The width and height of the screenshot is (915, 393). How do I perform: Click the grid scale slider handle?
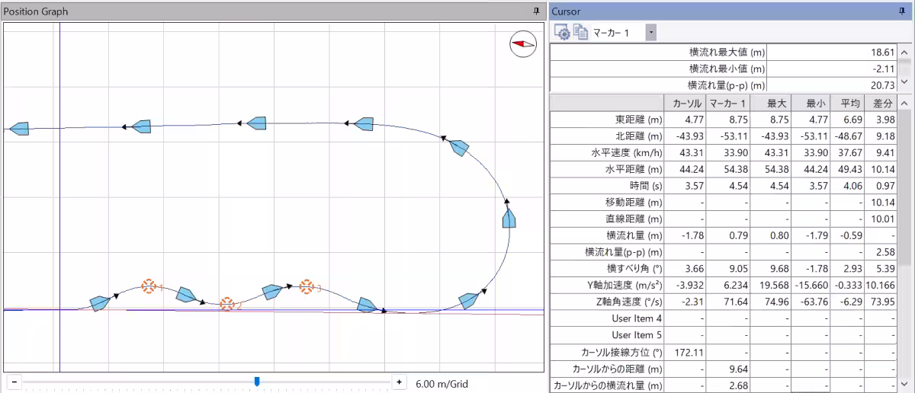click(x=257, y=381)
